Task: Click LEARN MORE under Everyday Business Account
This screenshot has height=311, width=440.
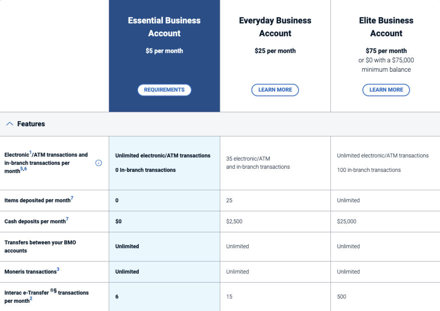Action: coord(275,90)
